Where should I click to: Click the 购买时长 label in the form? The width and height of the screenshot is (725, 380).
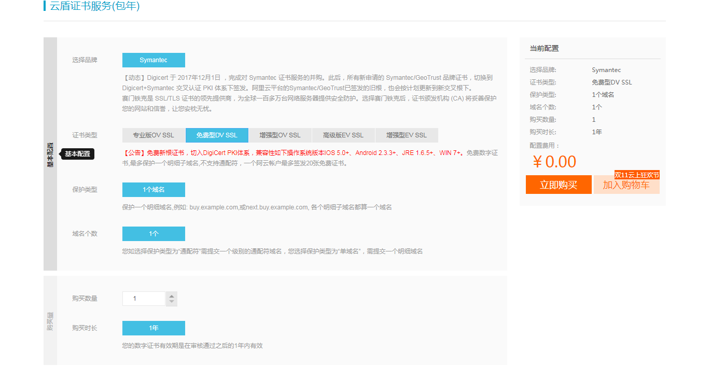85,328
